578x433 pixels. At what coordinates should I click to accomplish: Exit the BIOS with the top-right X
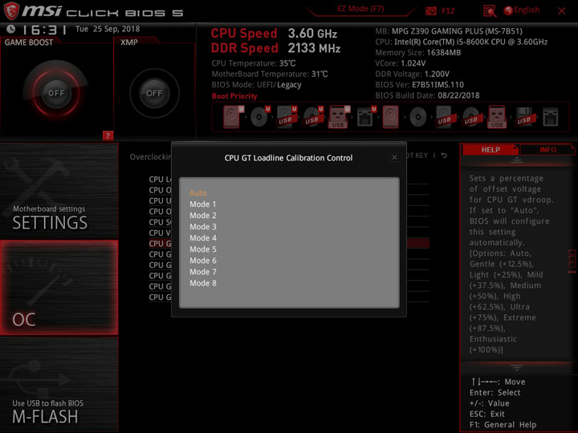(561, 11)
